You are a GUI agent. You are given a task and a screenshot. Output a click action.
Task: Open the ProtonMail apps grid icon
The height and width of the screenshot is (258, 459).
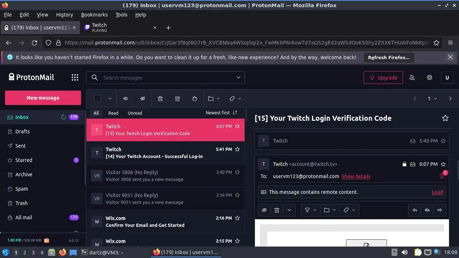(x=75, y=77)
